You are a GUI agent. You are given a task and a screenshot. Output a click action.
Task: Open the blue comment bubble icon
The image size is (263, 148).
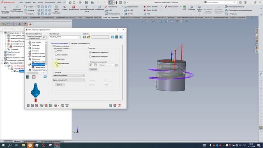tap(45, 77)
